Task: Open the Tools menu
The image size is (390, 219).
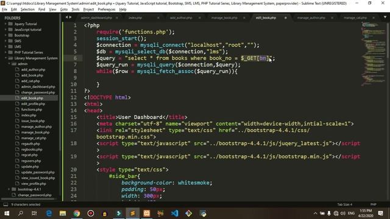Action: tap(76, 10)
